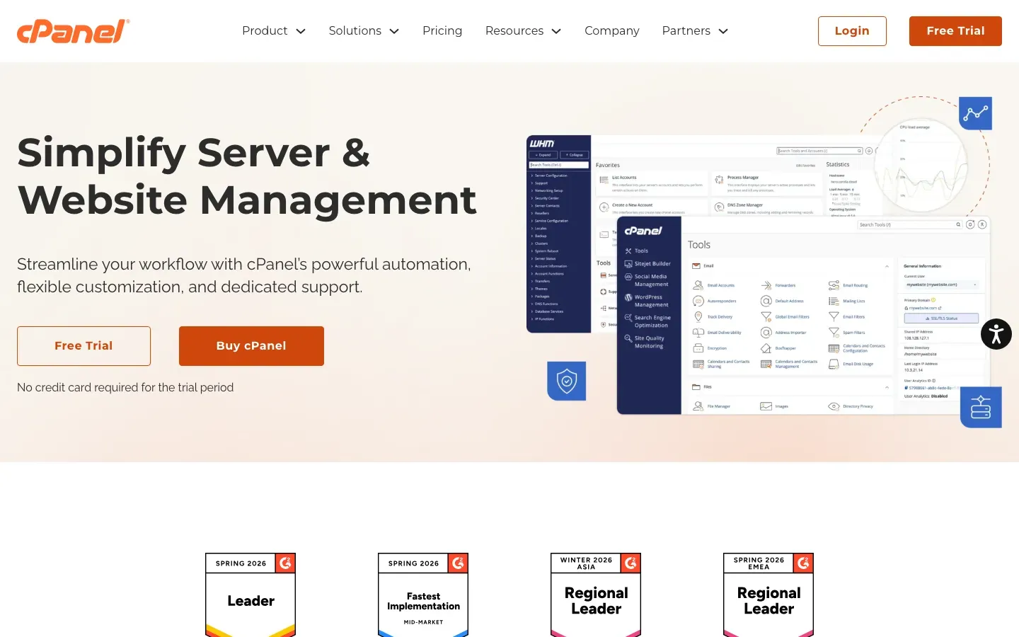Screen dimensions: 1019x637
Task: Open the Fastest Implementation Mid-Market badge
Action: pyautogui.click(x=423, y=595)
